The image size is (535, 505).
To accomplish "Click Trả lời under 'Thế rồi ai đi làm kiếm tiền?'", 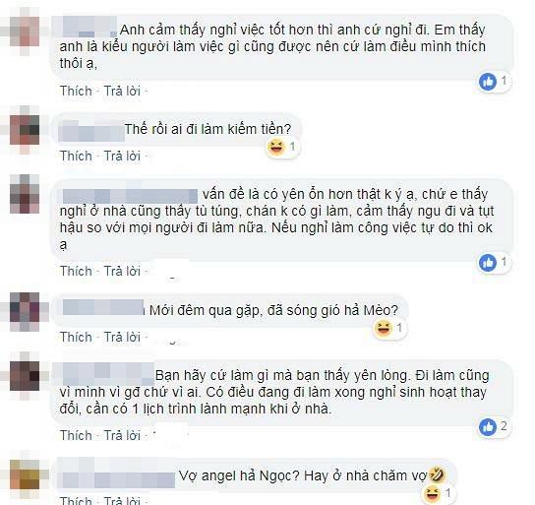I will click(122, 157).
